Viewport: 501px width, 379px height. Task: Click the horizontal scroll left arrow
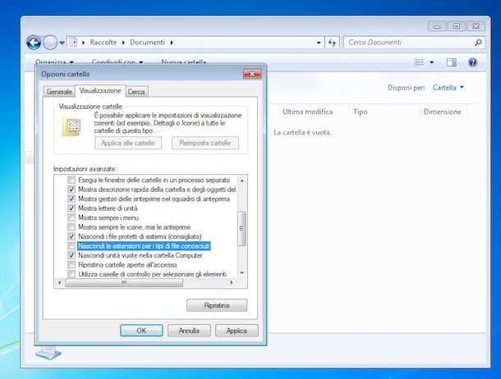coord(60,283)
